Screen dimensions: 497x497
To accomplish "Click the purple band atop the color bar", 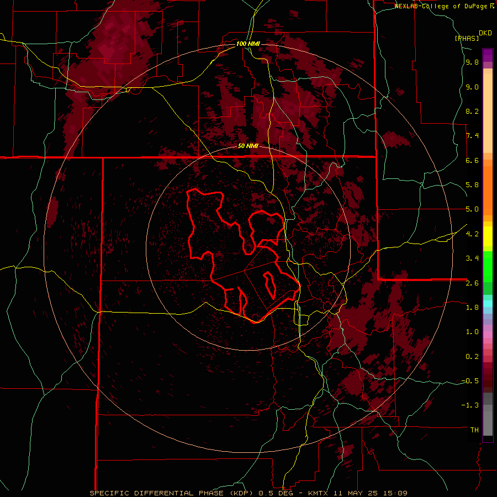I will (488, 55).
